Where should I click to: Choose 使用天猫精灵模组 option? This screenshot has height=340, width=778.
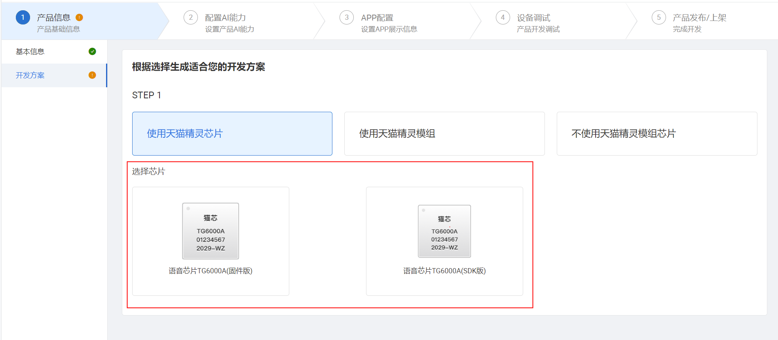point(444,133)
